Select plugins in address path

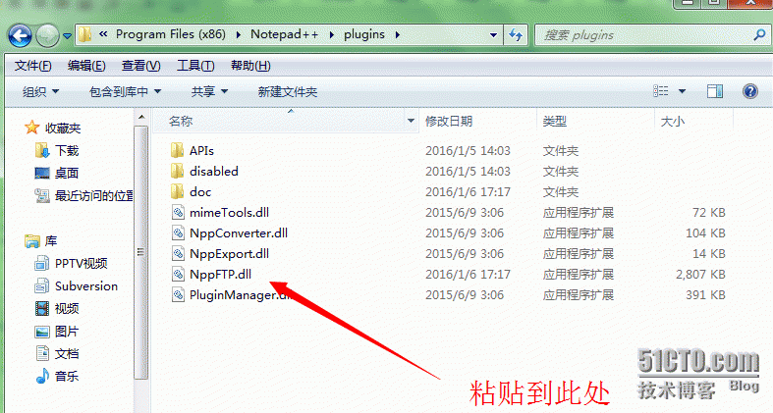364,34
